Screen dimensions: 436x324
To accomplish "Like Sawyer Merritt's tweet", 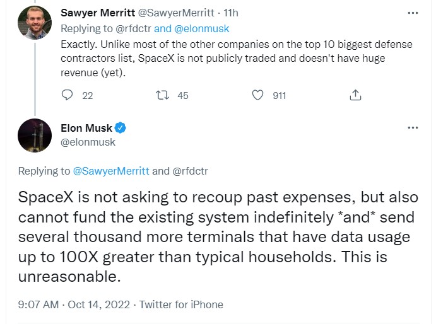I will coord(257,95).
